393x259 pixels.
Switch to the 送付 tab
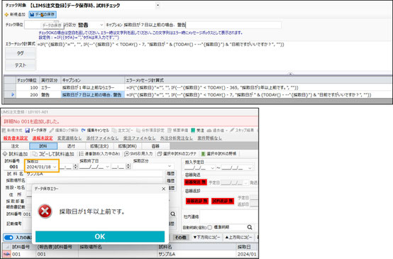(72, 146)
